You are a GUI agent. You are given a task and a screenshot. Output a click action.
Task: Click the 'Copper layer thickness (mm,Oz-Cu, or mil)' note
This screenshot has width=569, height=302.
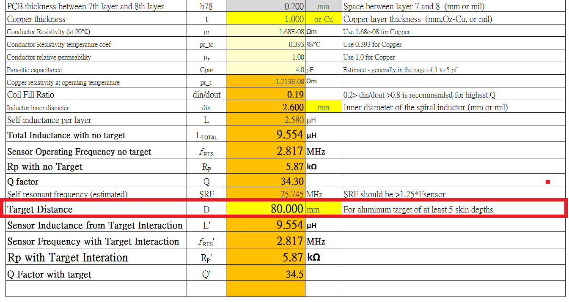point(418,19)
